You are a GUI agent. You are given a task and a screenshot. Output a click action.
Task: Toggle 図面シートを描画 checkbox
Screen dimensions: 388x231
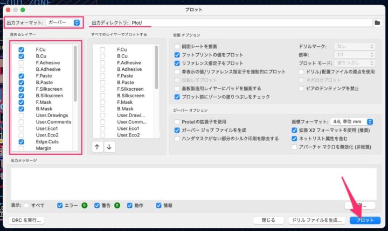[x=177, y=47]
